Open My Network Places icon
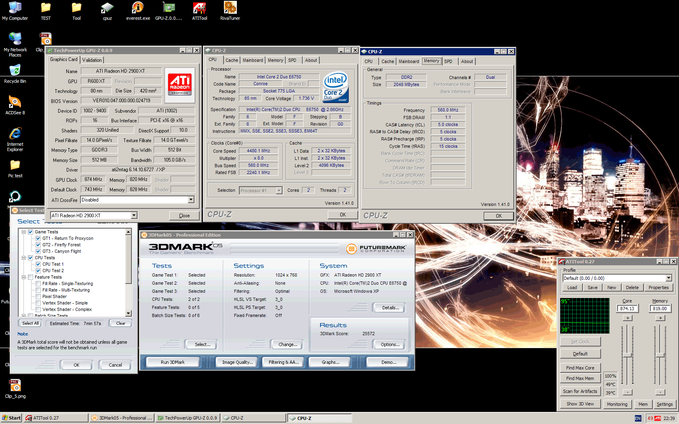 point(15,44)
